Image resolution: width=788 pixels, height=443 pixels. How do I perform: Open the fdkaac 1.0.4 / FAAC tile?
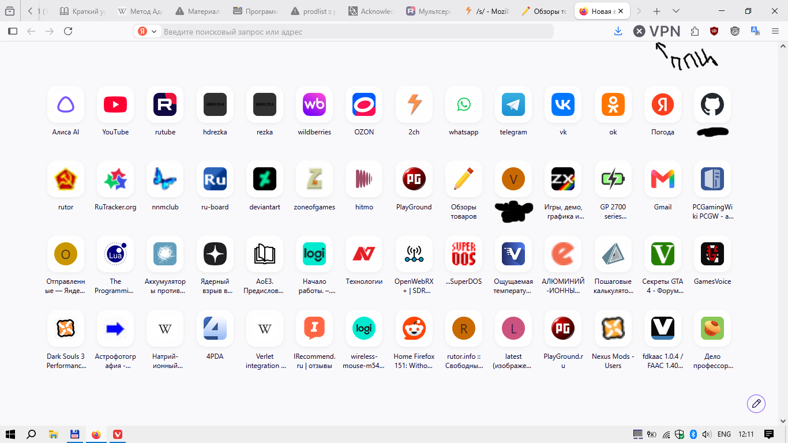click(663, 329)
